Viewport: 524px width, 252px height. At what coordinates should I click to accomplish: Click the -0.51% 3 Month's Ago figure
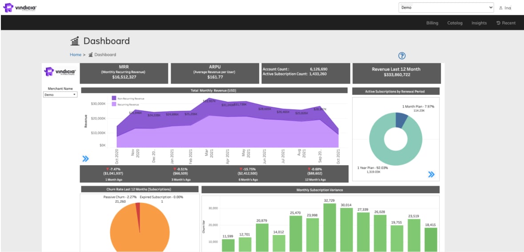tap(182, 169)
